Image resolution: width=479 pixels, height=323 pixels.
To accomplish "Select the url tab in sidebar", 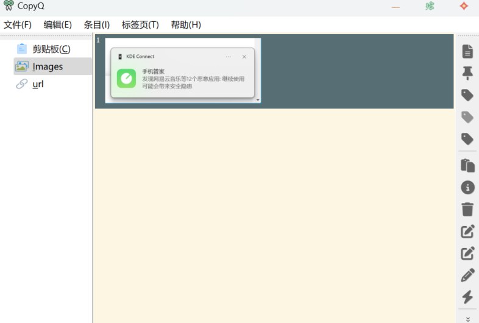I will (x=38, y=84).
